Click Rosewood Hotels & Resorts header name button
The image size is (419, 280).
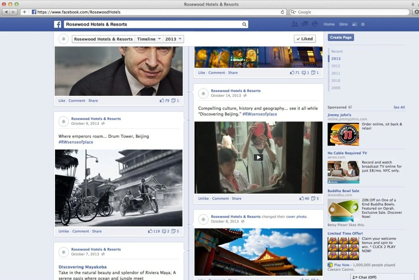(x=104, y=39)
